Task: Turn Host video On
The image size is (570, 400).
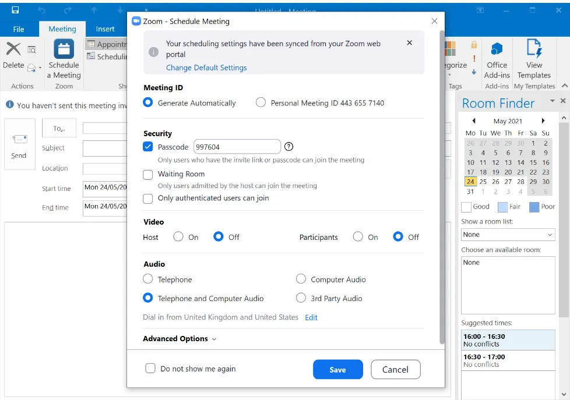Action: (x=178, y=236)
